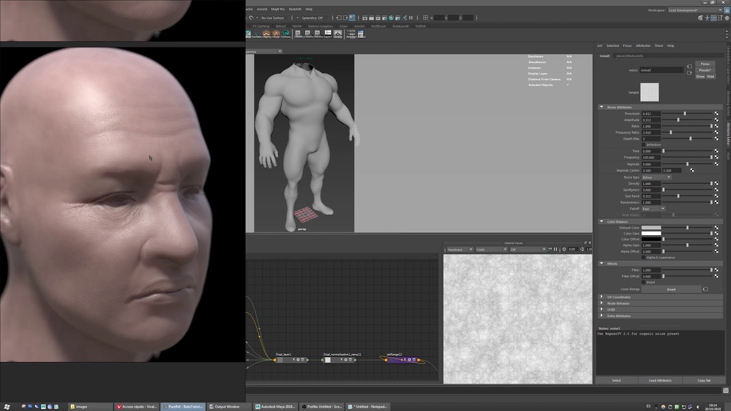Open the Attributes menu in Attribute Editor
The width and height of the screenshot is (731, 411).
(643, 46)
